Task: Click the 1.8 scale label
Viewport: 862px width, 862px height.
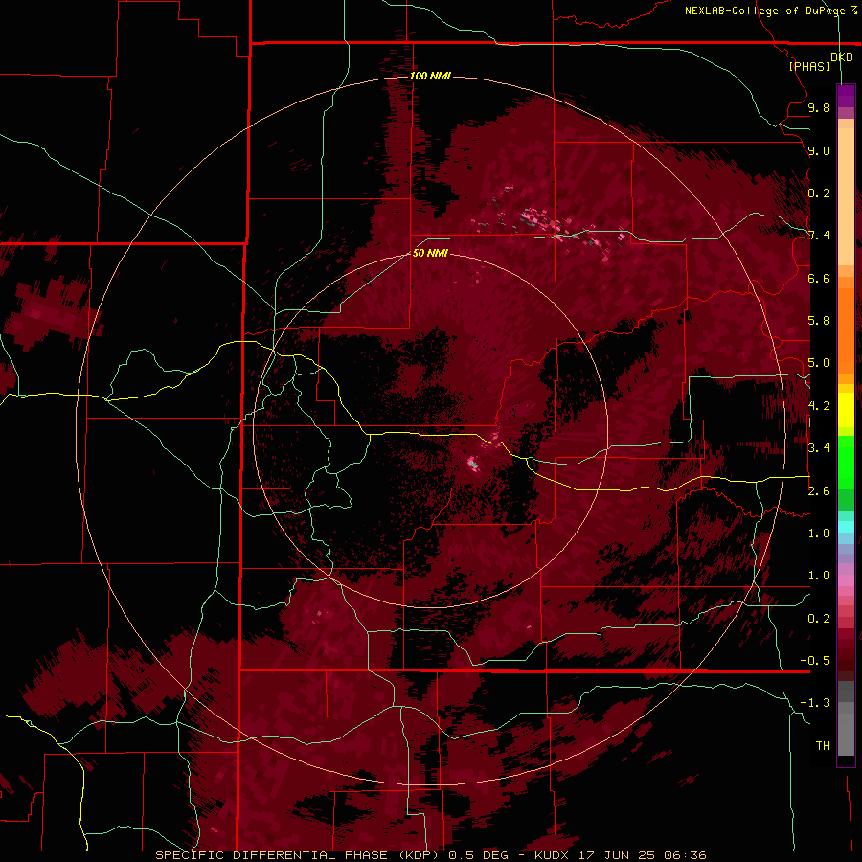Action: [819, 533]
